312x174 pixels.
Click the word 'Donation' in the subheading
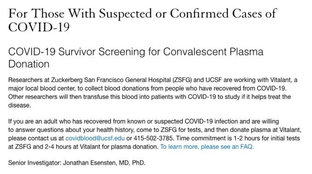(x=29, y=64)
